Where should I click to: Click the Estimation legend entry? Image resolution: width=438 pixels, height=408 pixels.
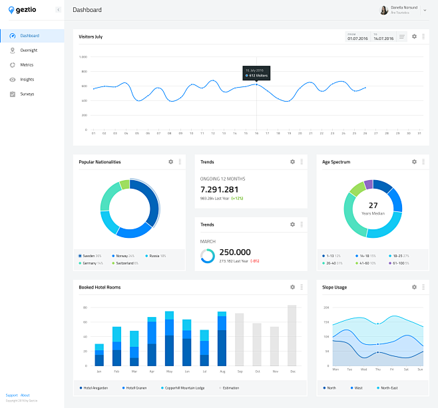click(x=229, y=388)
